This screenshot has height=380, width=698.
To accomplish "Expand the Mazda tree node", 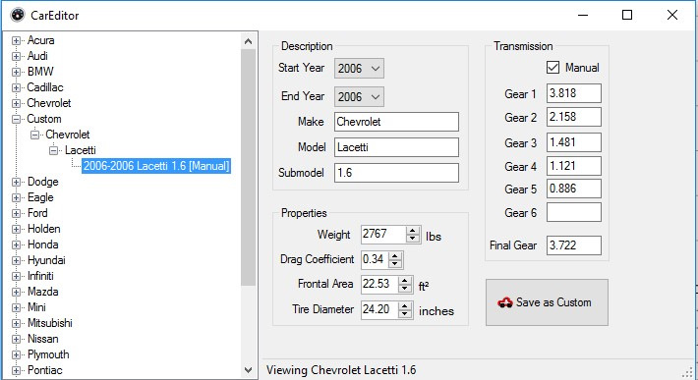I will tap(16, 292).
